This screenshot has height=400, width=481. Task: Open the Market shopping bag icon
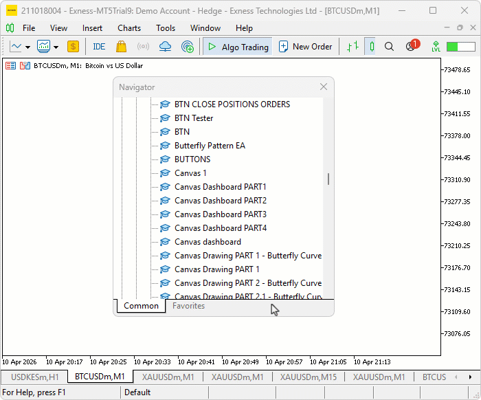tap(121, 47)
